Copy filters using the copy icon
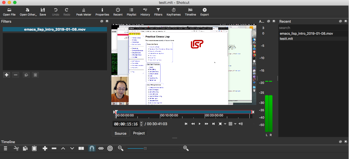Image resolution: width=349 pixels, height=159 pixels. (26, 75)
